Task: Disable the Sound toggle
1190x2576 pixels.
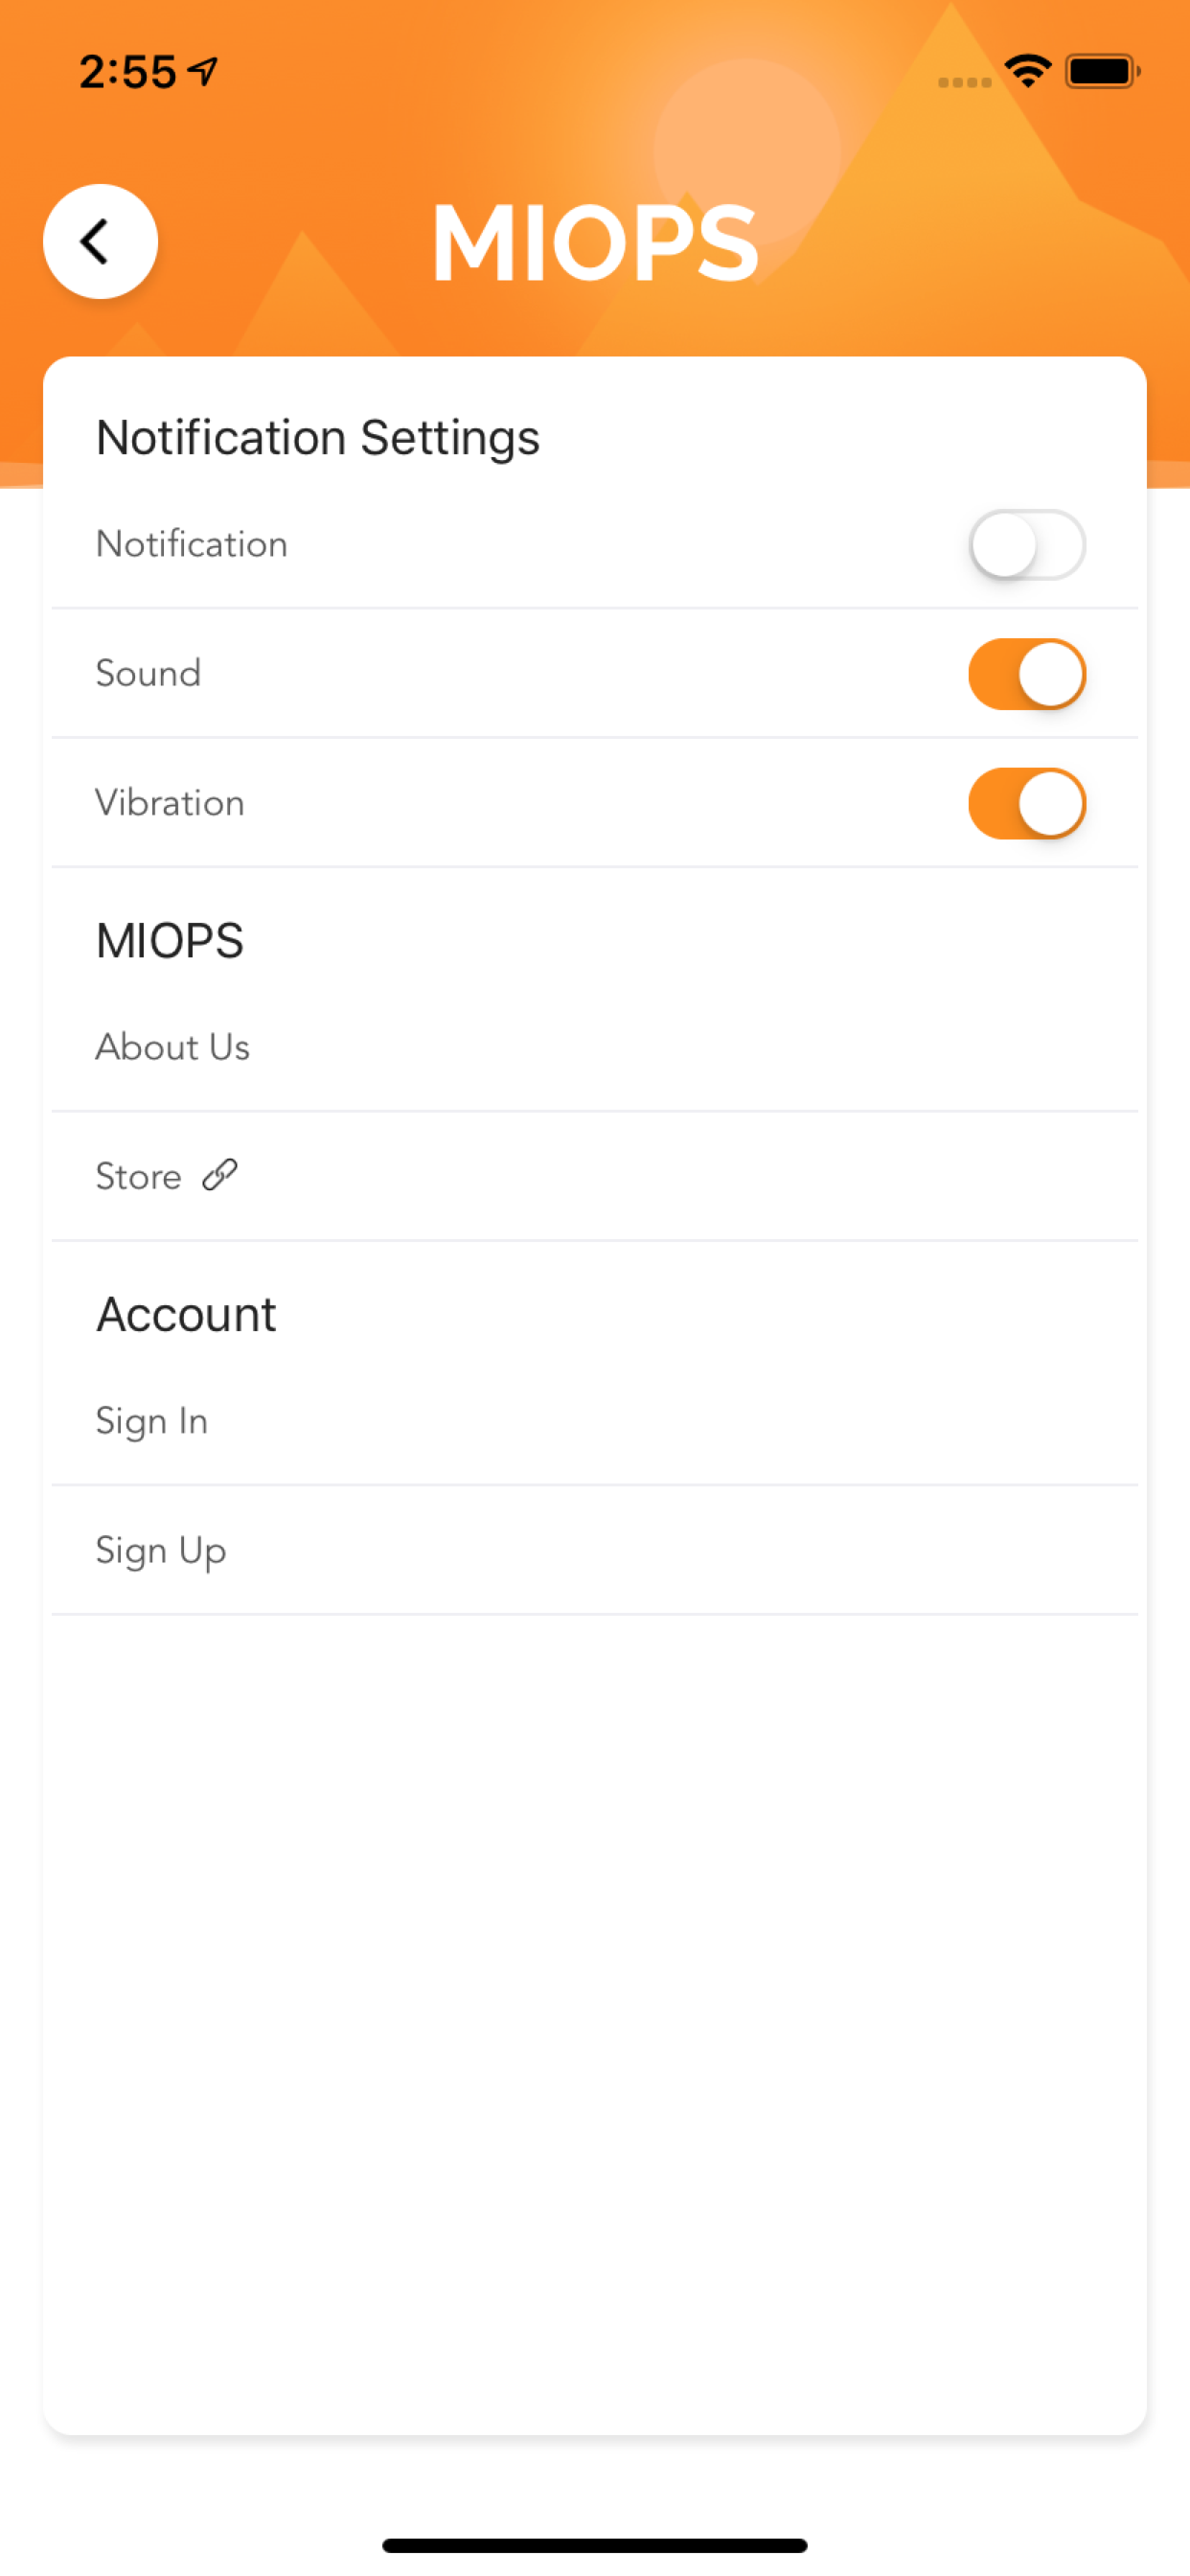Action: point(1027,674)
